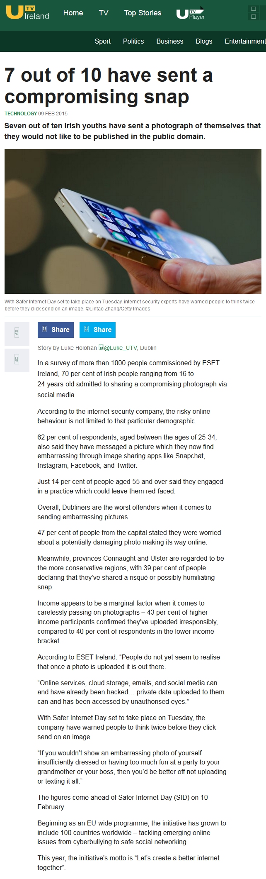This screenshot has height=879, width=266.
Task: Click the lower grey square icon beside article
Action: pos(17,360)
